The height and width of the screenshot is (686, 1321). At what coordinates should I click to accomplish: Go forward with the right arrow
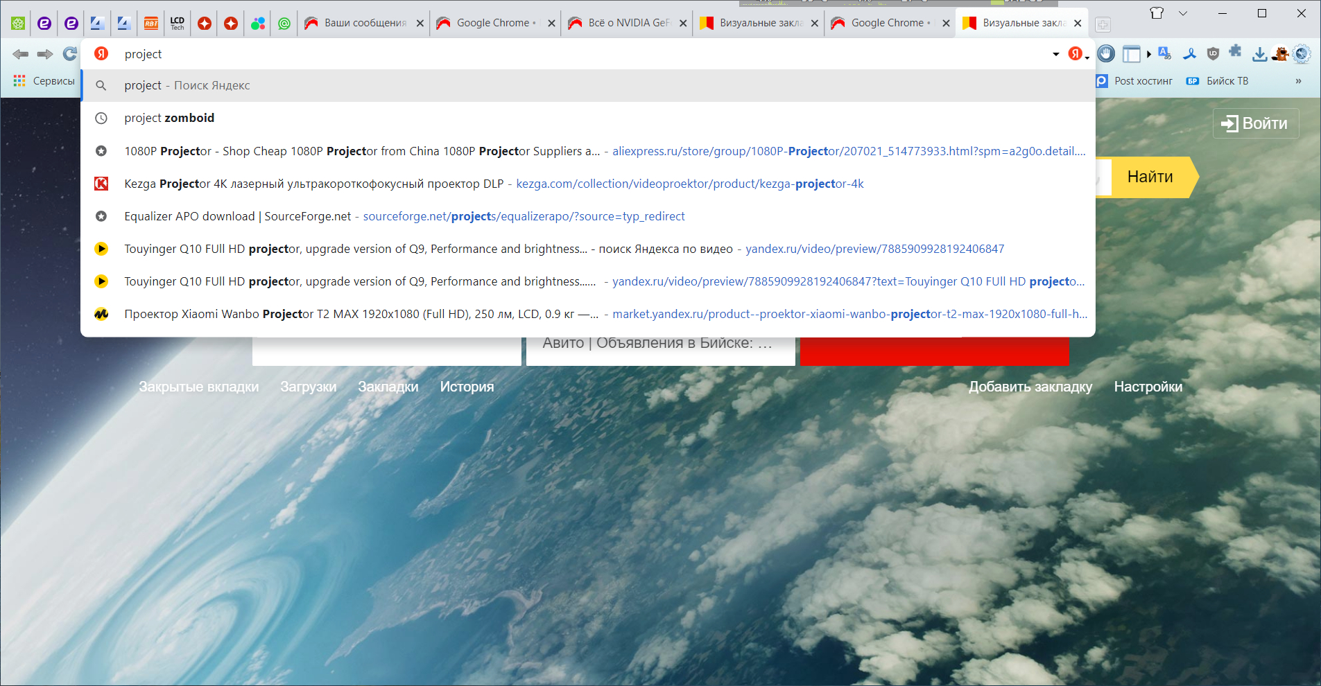tap(45, 54)
